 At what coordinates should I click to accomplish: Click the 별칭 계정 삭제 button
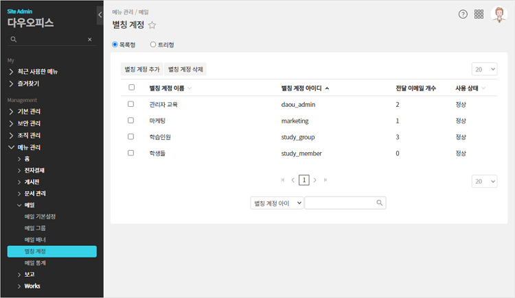coord(185,69)
